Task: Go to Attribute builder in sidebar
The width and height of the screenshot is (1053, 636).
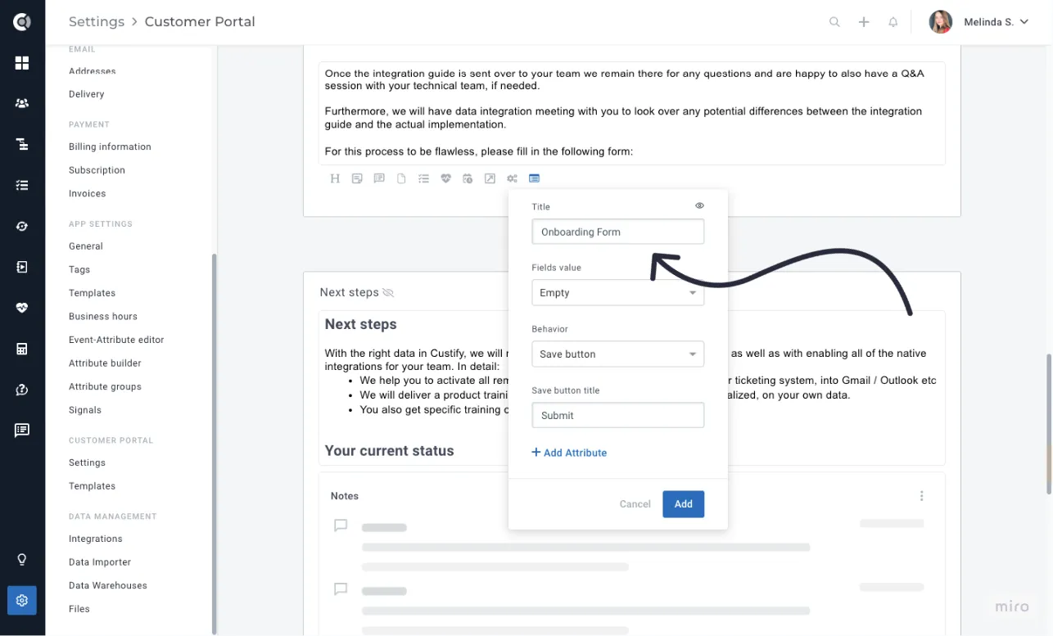Action: [x=105, y=363]
